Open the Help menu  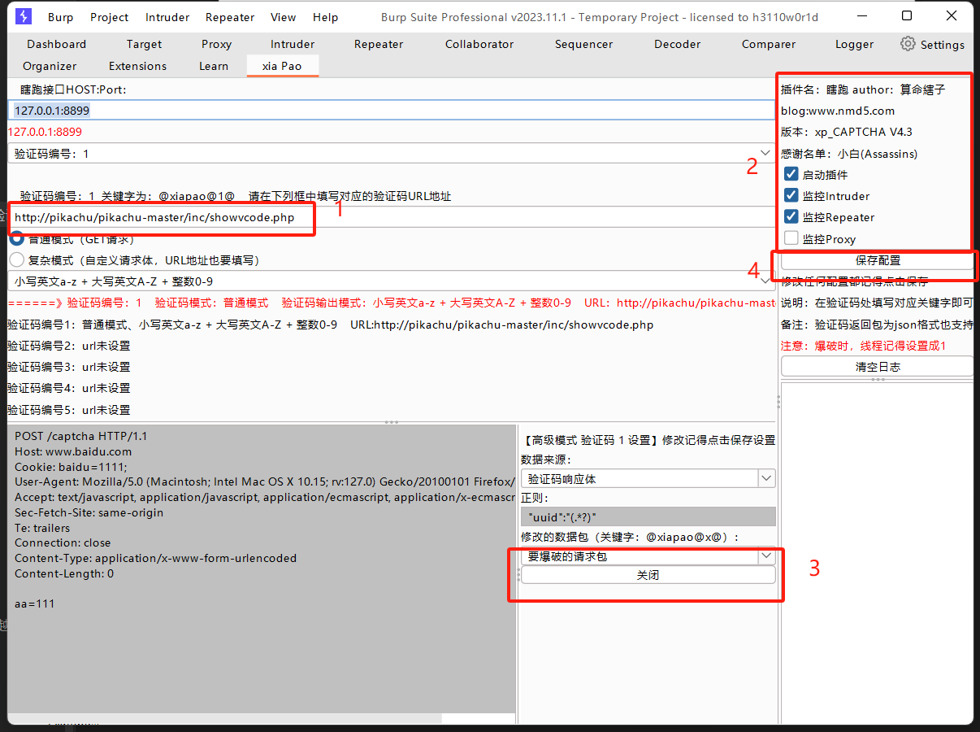click(325, 17)
